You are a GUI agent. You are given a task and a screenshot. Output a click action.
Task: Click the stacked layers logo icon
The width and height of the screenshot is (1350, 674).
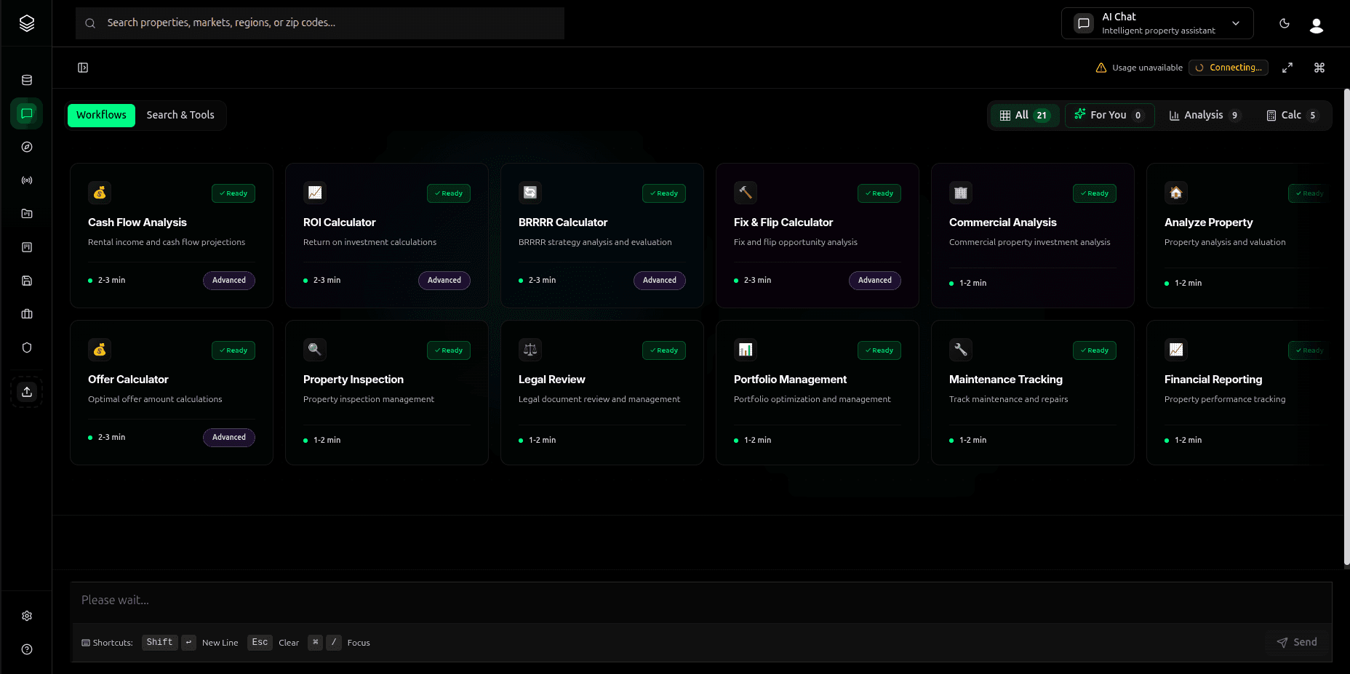(27, 23)
